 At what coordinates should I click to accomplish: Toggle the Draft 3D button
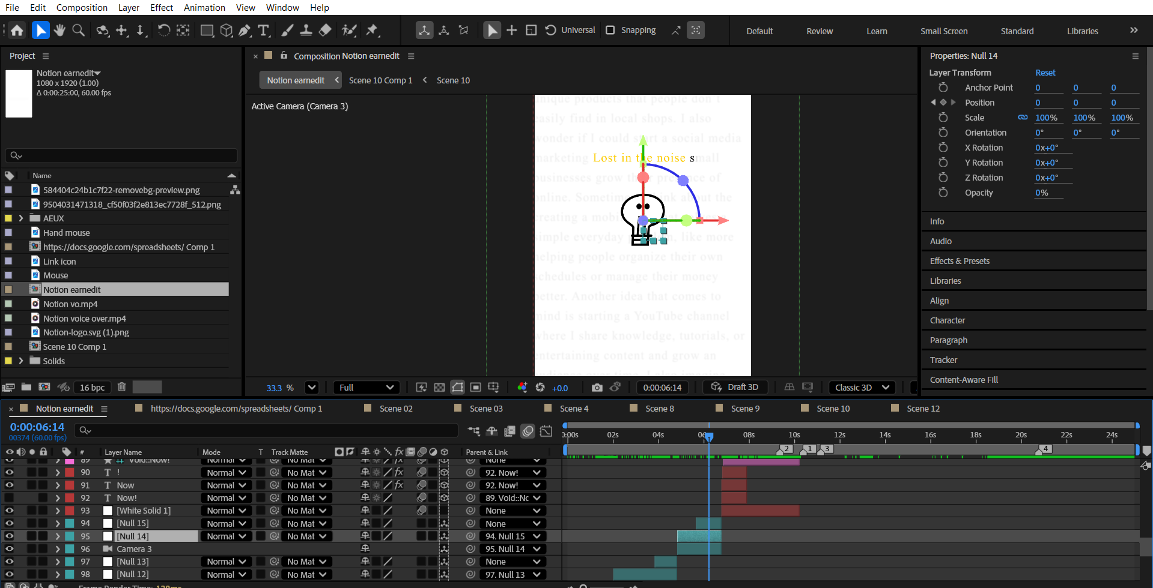click(x=735, y=388)
